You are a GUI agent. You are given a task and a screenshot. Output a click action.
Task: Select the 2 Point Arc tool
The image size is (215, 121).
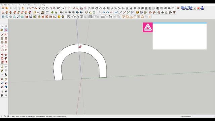pos(6,46)
